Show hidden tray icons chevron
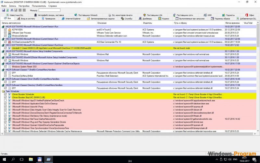 pos(217,159)
